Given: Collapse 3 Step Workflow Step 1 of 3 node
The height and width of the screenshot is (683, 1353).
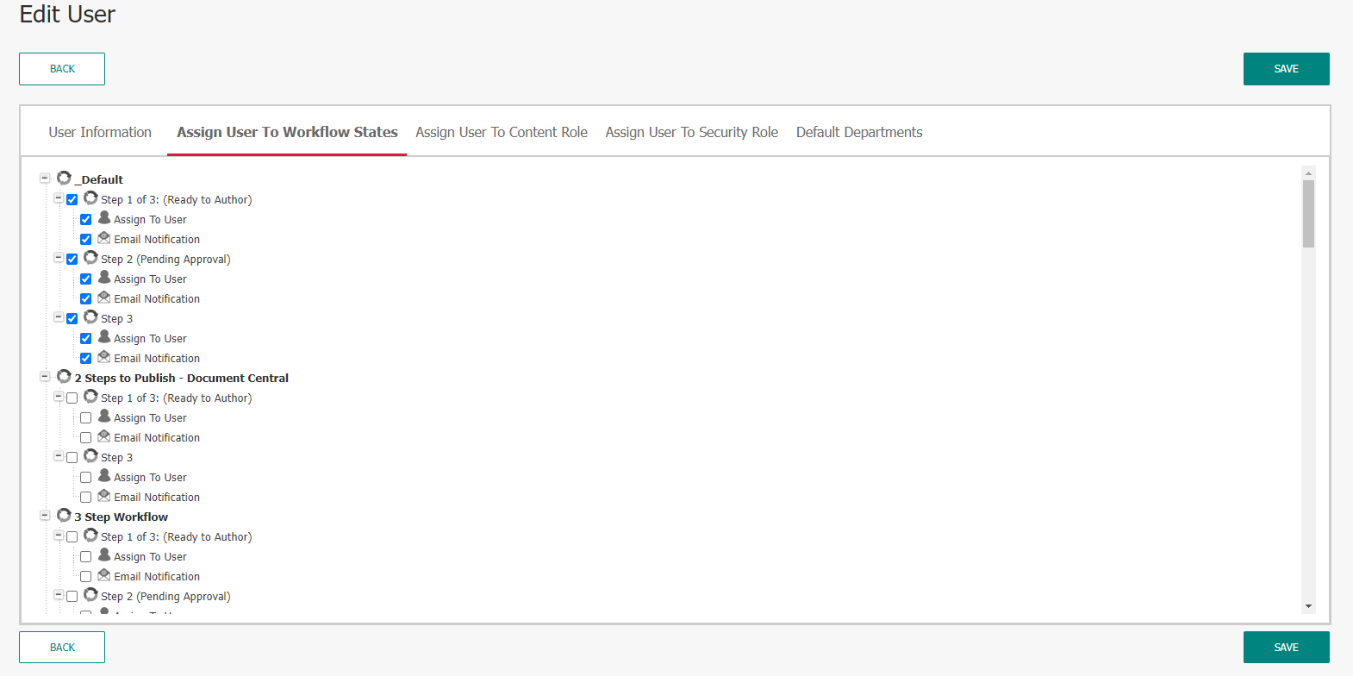Looking at the screenshot, I should tap(59, 536).
